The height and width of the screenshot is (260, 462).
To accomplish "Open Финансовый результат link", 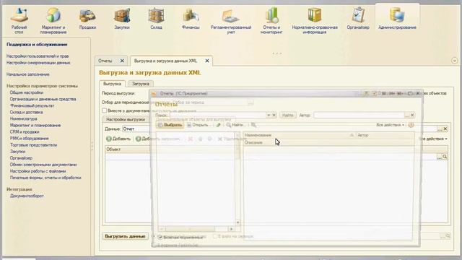I will [x=32, y=105].
